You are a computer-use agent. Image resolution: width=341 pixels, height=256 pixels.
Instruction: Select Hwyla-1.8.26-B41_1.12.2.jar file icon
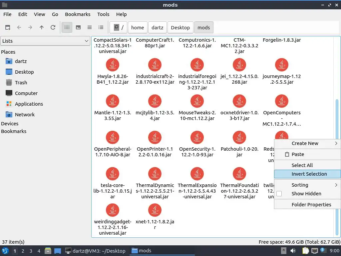(x=113, y=65)
